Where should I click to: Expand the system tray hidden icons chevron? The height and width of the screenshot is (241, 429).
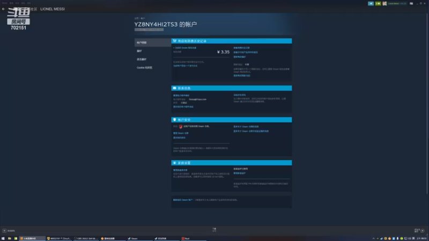[x=374, y=238]
